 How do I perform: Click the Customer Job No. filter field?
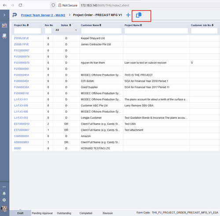pos(204,31)
